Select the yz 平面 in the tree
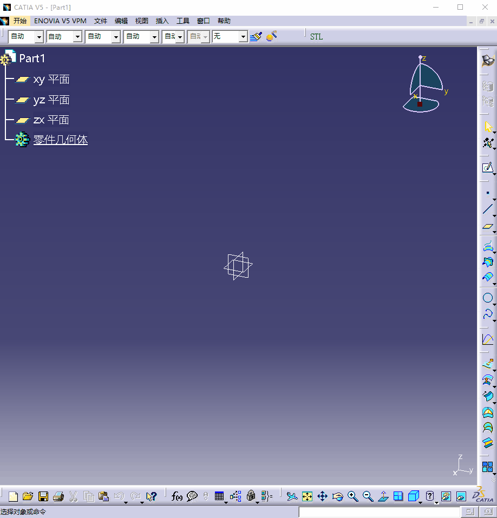Image resolution: width=497 pixels, height=518 pixels. tap(51, 100)
